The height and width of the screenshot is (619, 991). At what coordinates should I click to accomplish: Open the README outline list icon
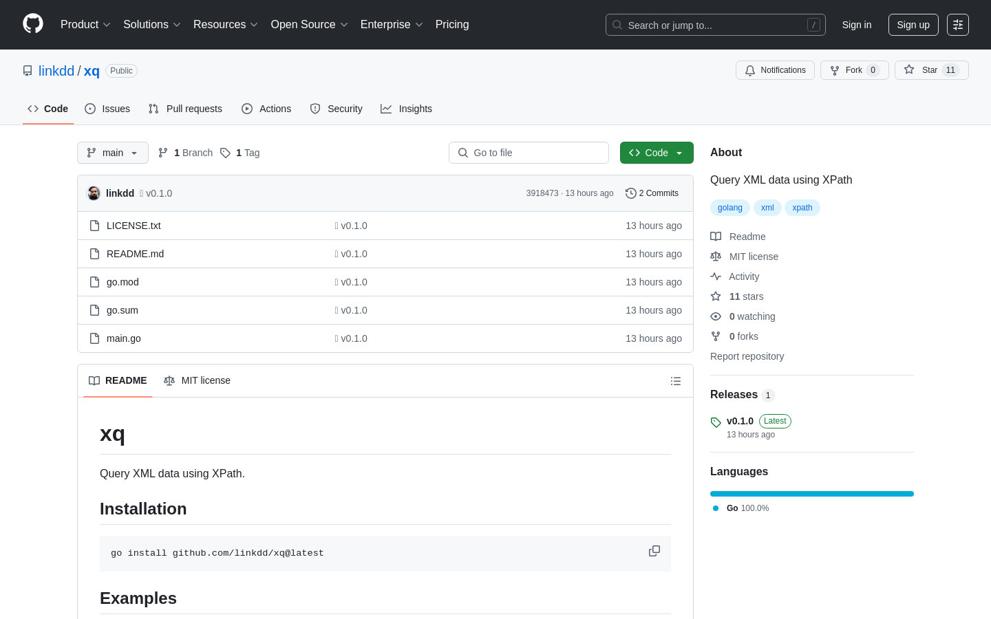pyautogui.click(x=676, y=381)
